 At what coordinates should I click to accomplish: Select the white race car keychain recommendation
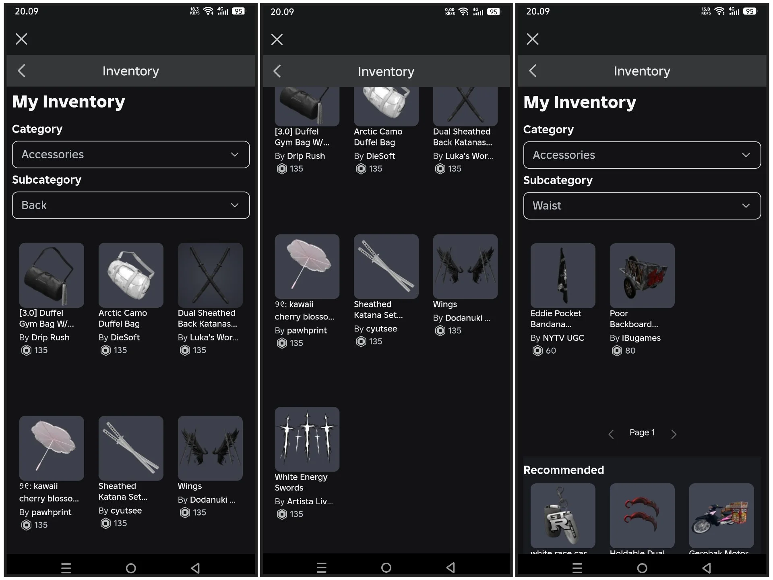pos(562,516)
